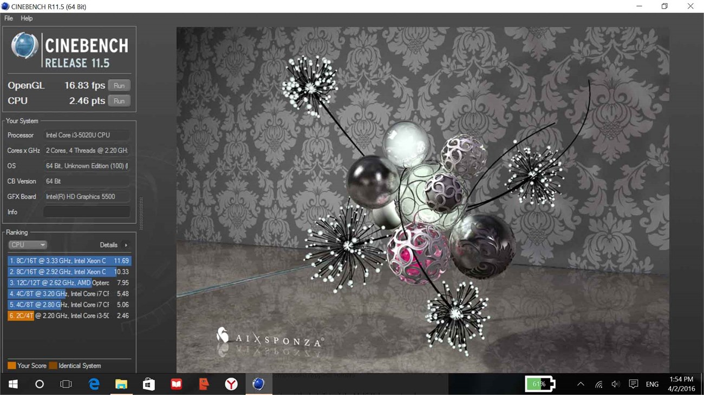
Task: Open Windows Store from taskbar
Action: [148, 384]
